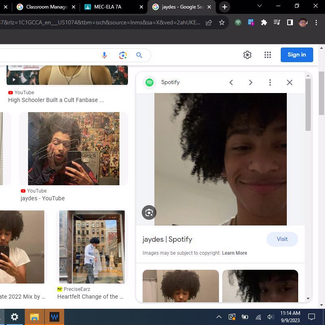Open High Schooler Built a Cult Fanbase result
This screenshot has height=325, width=325.
[56, 100]
